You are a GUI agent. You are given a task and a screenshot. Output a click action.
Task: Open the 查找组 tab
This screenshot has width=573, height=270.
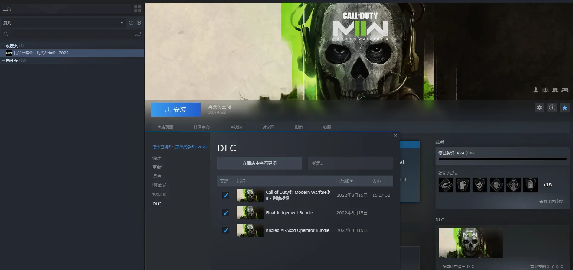[x=236, y=127]
